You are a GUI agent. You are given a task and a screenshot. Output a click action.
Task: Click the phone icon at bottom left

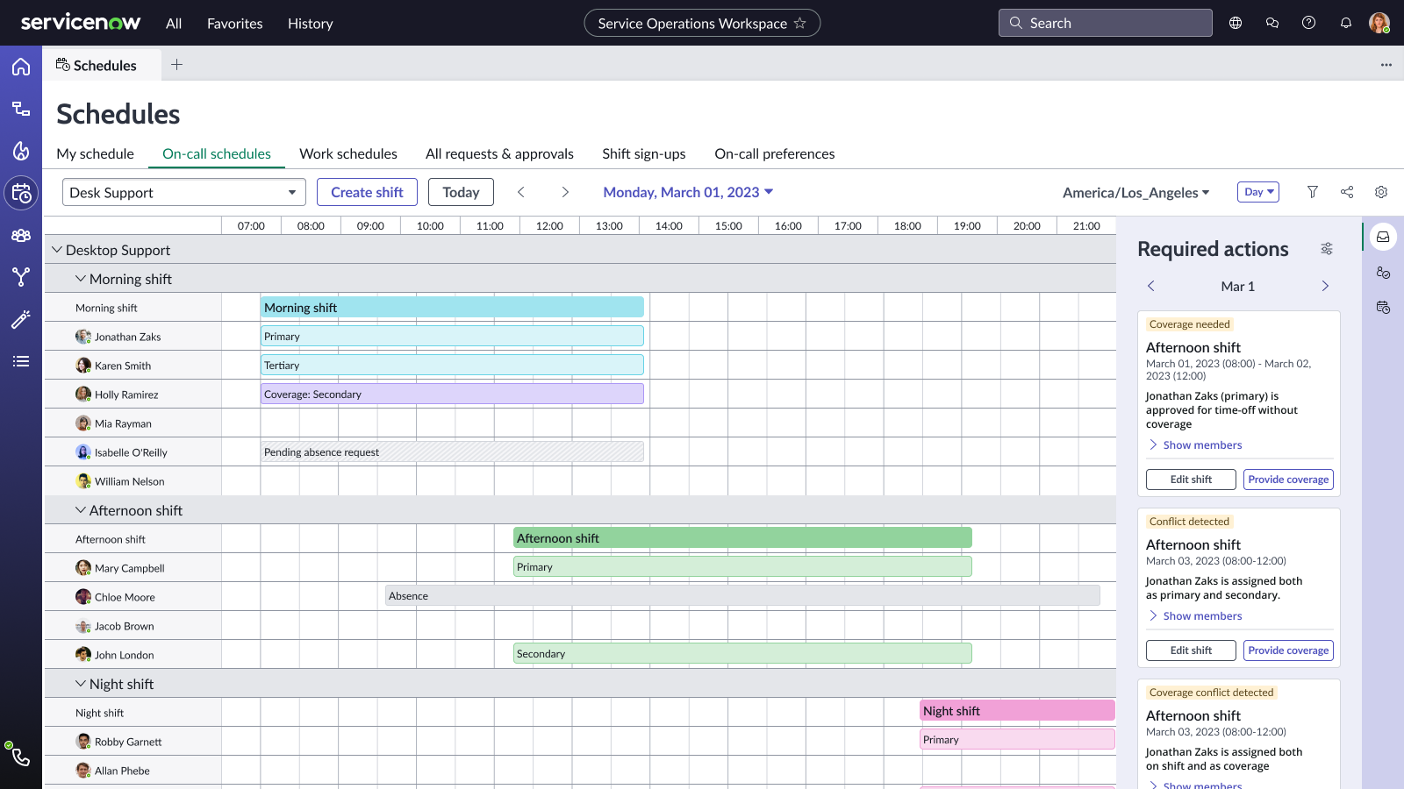21,757
